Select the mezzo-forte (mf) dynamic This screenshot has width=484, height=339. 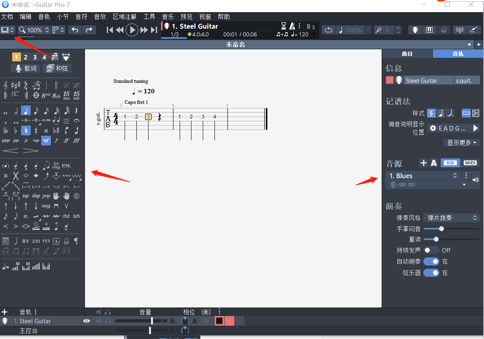46,141
